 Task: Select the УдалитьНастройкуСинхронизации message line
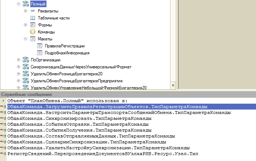click(x=98, y=148)
